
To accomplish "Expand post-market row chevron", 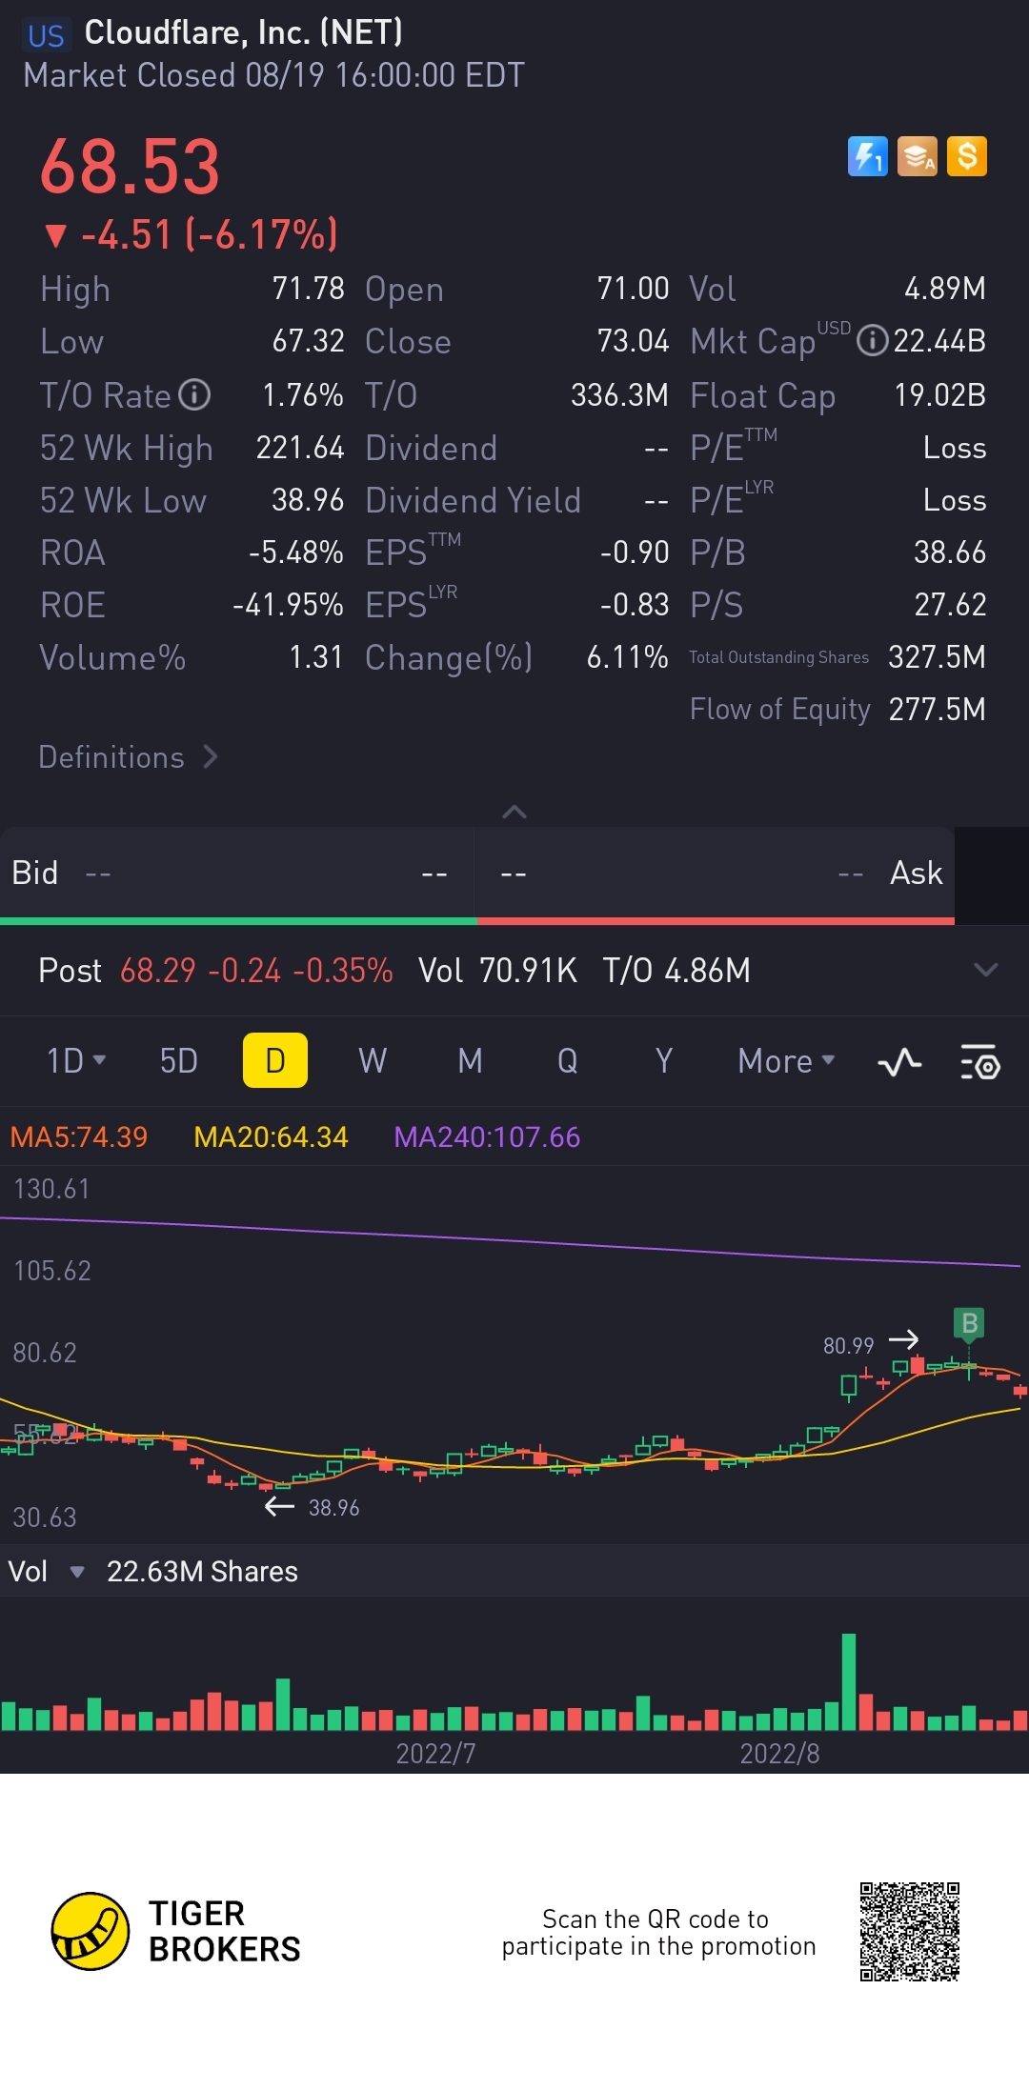I will click(x=986, y=970).
